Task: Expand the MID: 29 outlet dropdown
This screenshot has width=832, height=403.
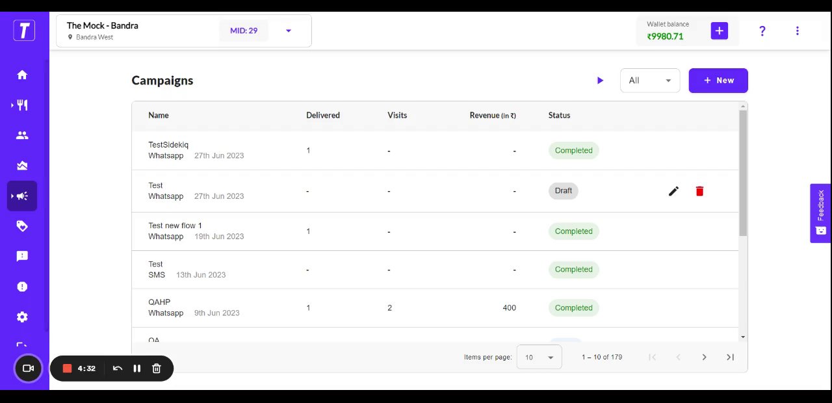Action: point(289,31)
